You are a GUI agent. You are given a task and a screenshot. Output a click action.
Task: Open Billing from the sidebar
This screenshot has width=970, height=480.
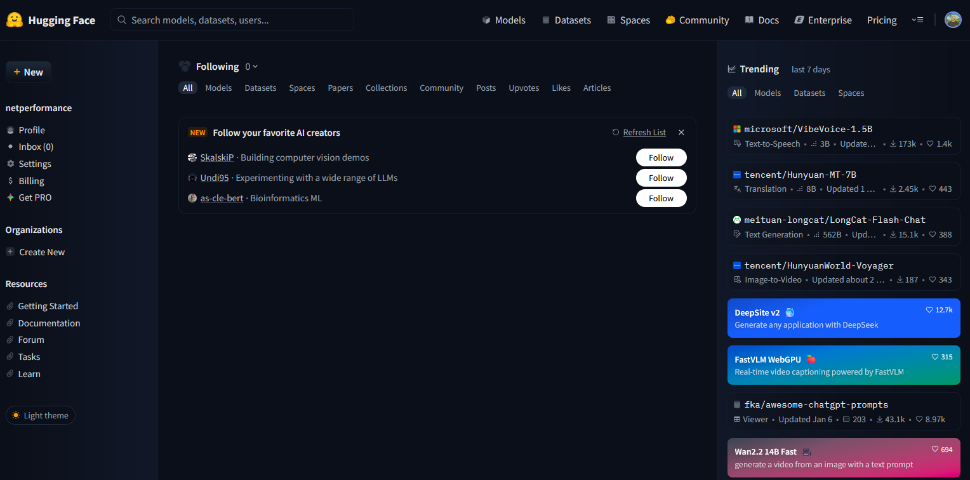(x=31, y=181)
